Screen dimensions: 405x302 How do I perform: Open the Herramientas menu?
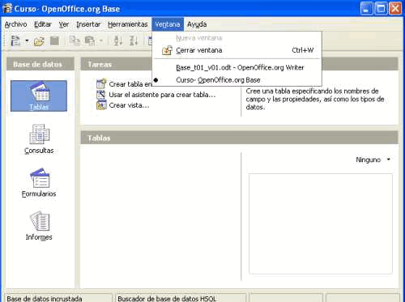click(x=128, y=24)
